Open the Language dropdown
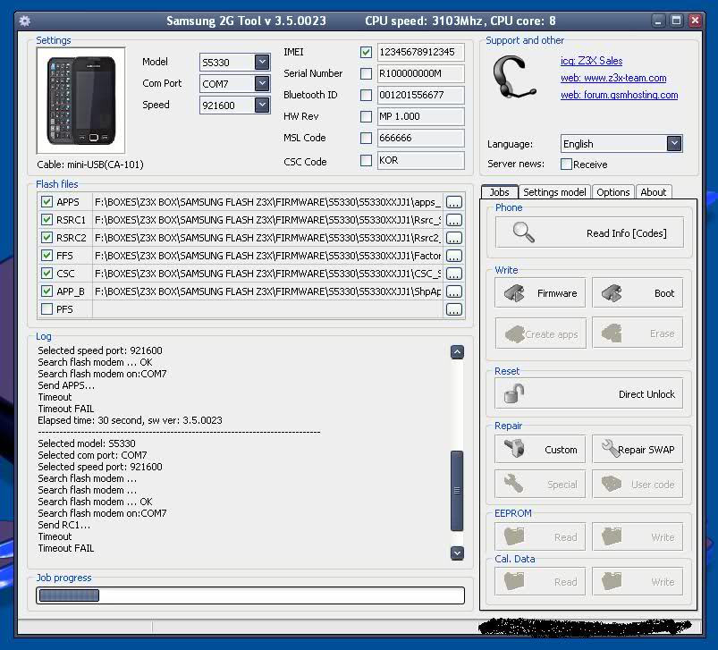The image size is (718, 650). click(674, 144)
